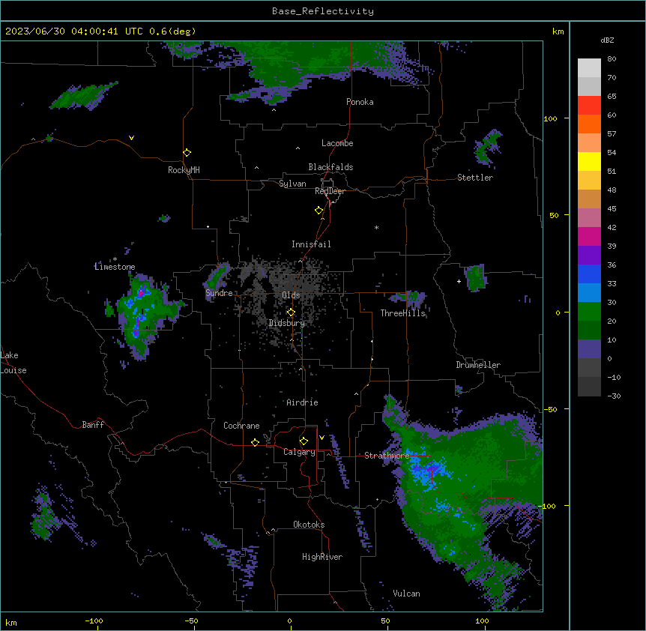646x631 pixels.
Task: Click the Sylvan label
Action: click(292, 184)
